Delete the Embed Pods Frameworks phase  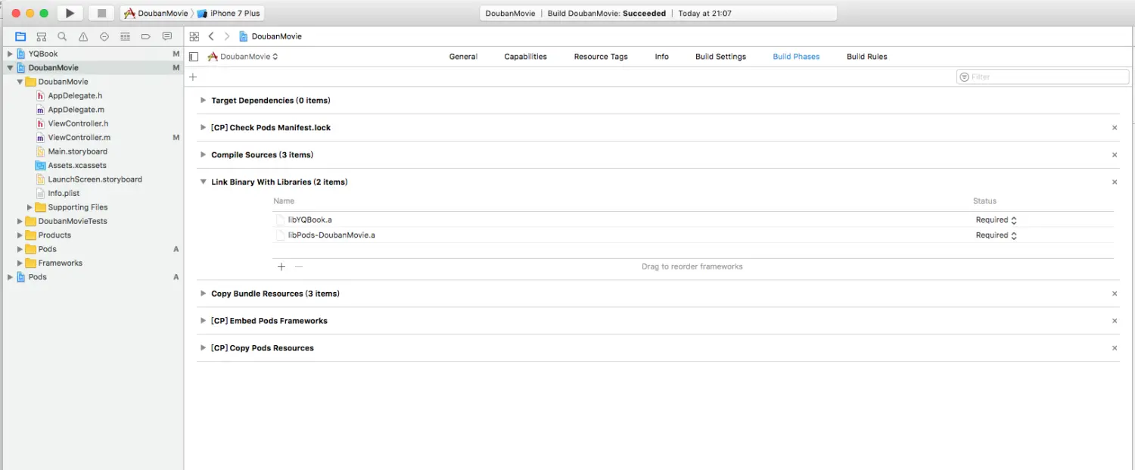tap(1115, 321)
